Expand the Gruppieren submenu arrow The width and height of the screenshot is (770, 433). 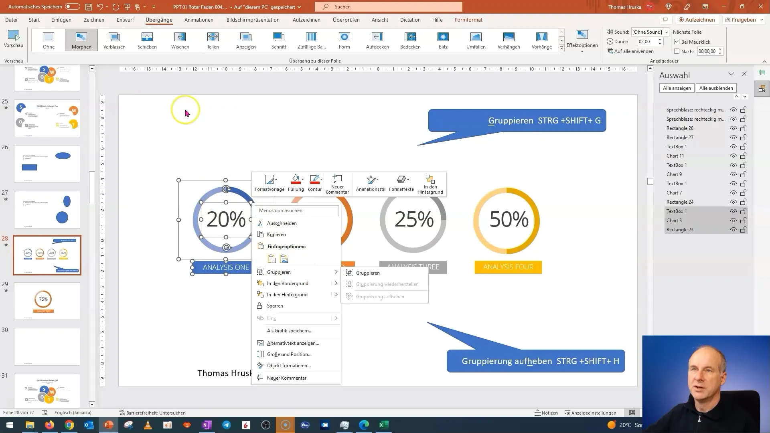pyautogui.click(x=336, y=272)
